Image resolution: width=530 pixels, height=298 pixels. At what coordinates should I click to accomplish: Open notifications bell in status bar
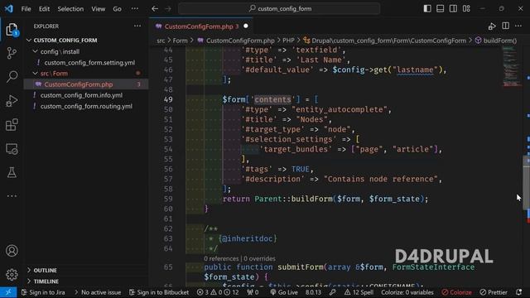tap(519, 292)
